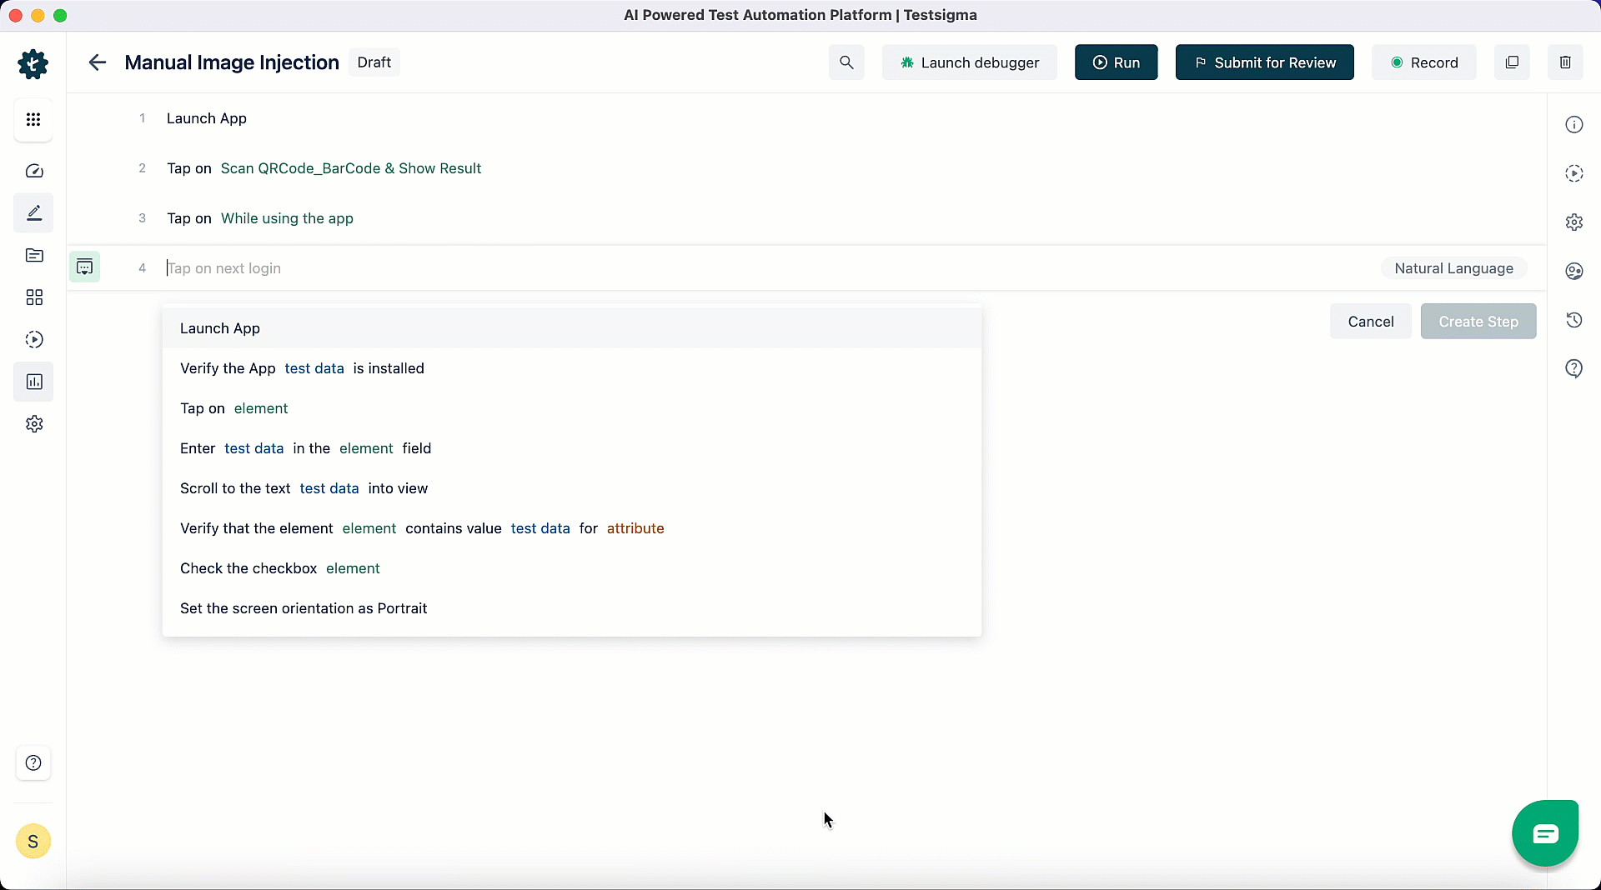The height and width of the screenshot is (890, 1601).
Task: Click Create Step button
Action: click(x=1478, y=322)
